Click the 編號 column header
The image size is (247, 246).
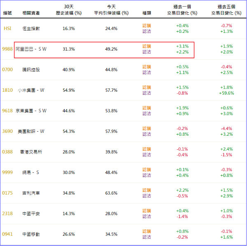coord(7,13)
